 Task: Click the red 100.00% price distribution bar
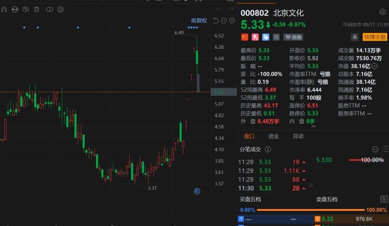coord(366,160)
